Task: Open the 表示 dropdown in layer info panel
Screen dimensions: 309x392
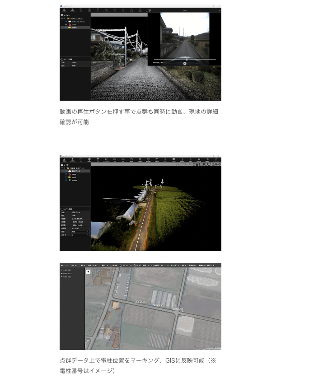Action: pos(80,232)
